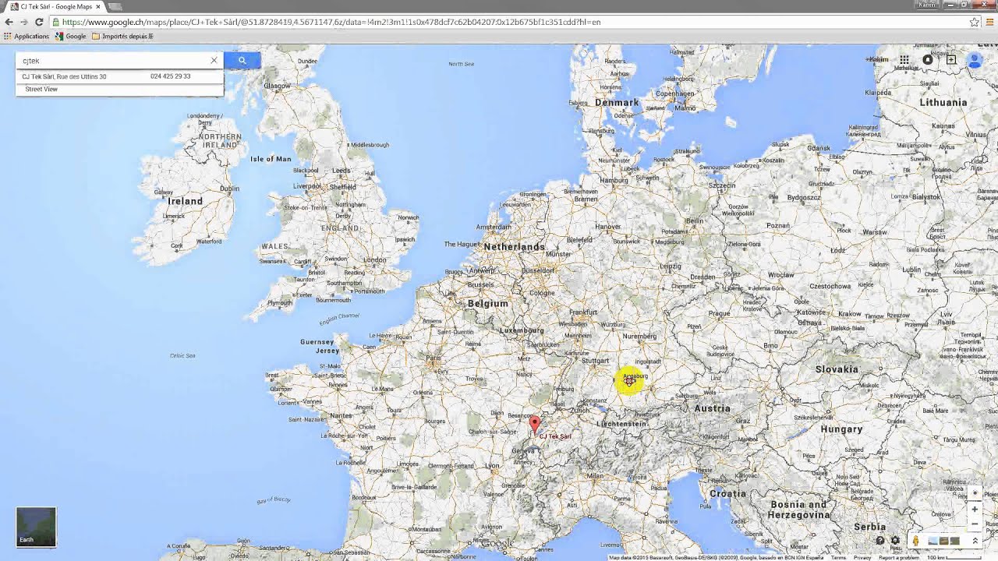Click the Croatia country label
Image resolution: width=998 pixels, height=561 pixels.
[x=727, y=493]
